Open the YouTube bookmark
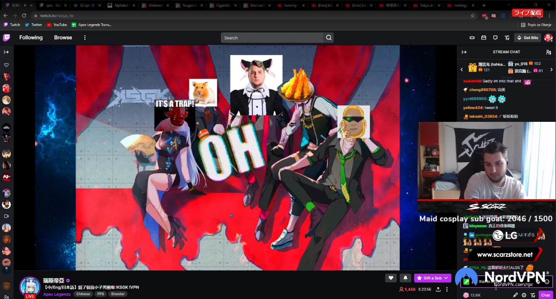The image size is (556, 299). 57,25
